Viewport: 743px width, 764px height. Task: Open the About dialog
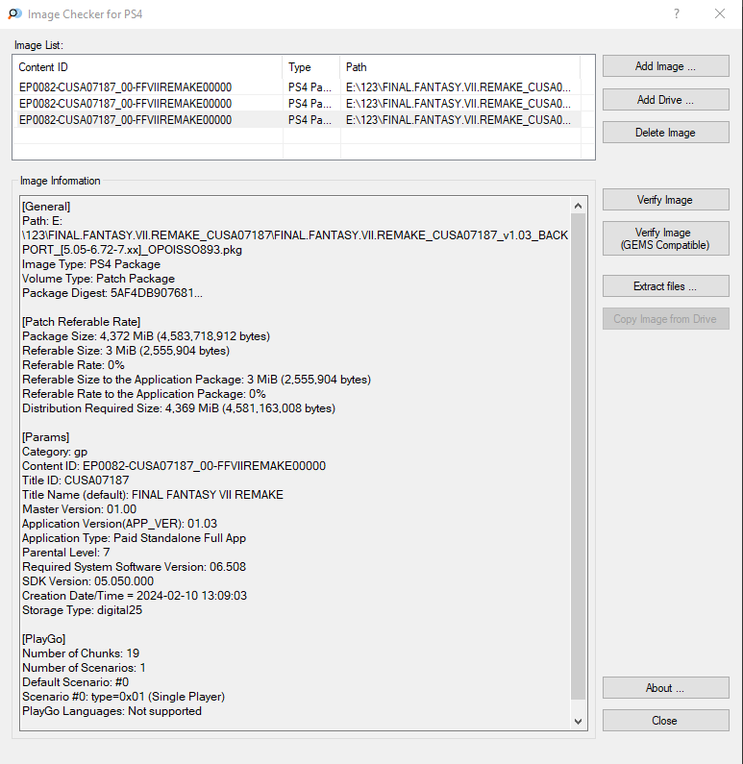tap(665, 688)
